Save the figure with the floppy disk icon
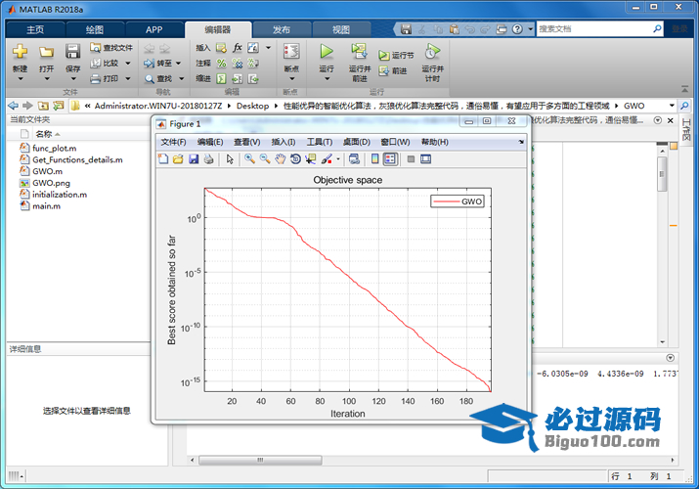Viewport: 699px width, 489px height. pyautogui.click(x=194, y=159)
